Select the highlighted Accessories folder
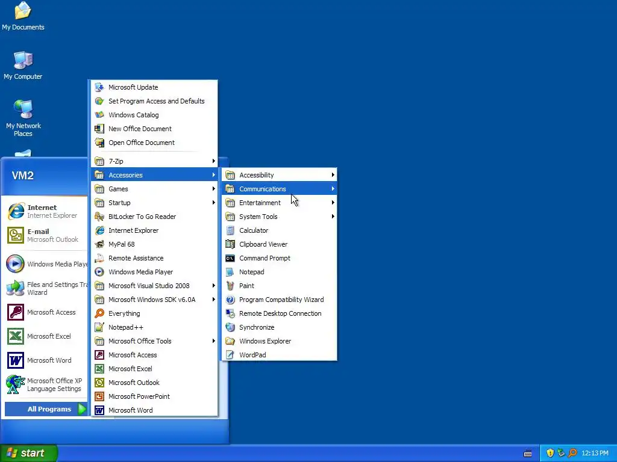617x462 pixels. (154, 175)
